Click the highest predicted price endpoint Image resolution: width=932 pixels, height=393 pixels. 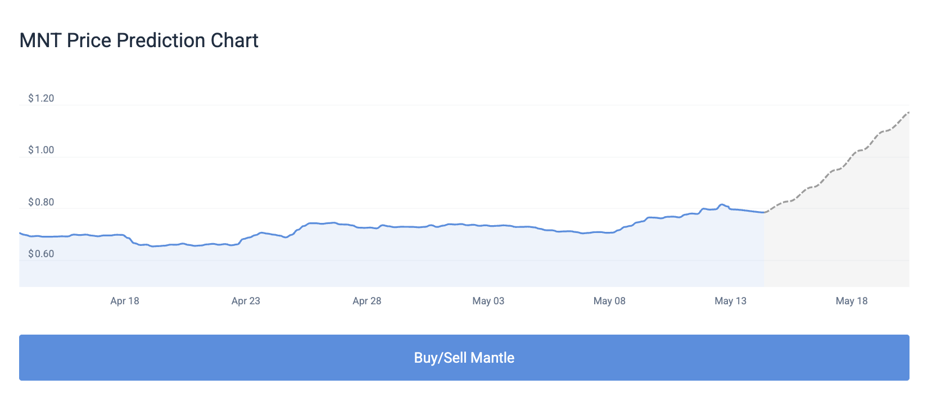point(910,112)
